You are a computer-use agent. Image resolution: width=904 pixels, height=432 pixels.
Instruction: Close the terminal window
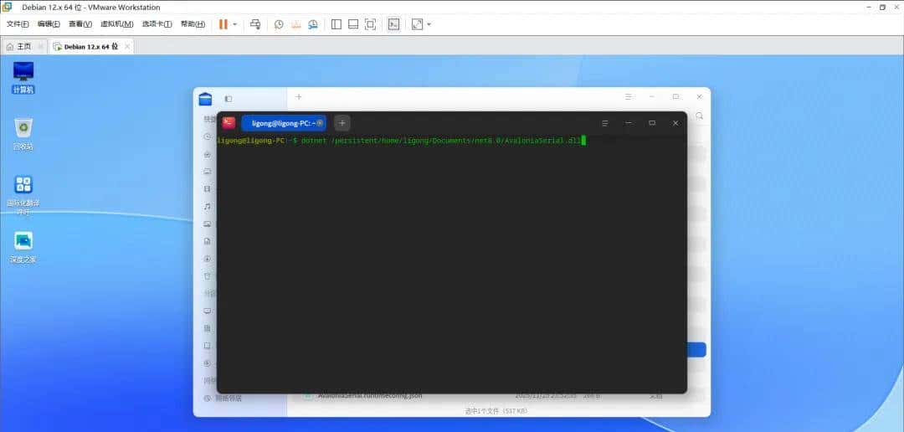[675, 123]
